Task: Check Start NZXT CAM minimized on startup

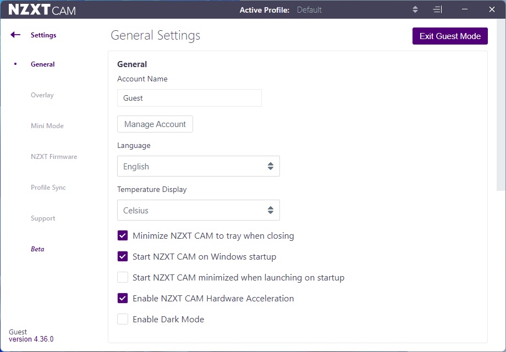Action: [x=123, y=278]
